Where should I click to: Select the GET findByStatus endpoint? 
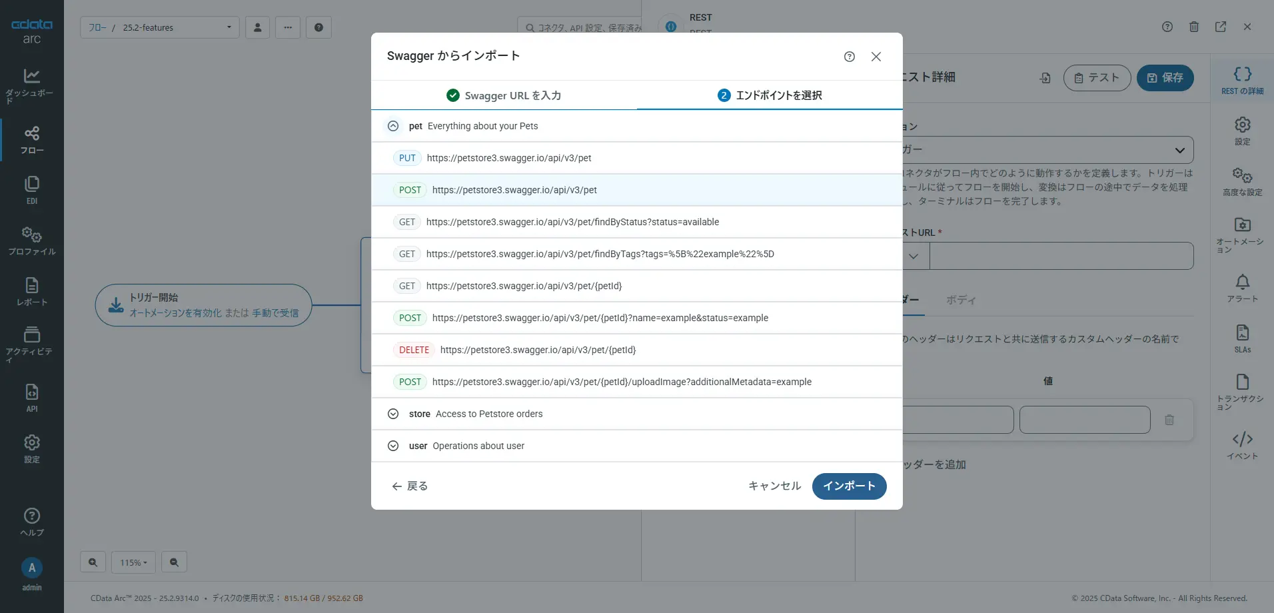tap(637, 222)
